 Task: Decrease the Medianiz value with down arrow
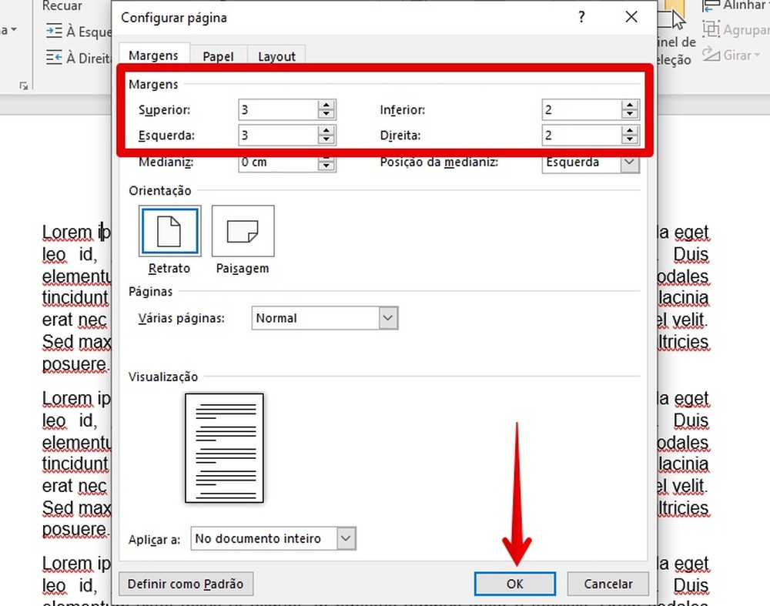pos(326,166)
